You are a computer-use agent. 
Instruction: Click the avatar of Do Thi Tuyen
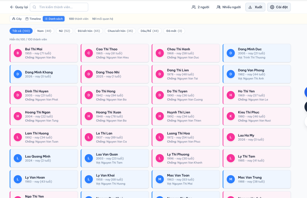tap(160, 95)
